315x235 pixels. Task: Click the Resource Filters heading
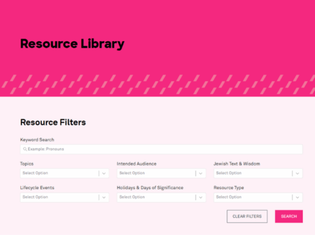pos(53,122)
